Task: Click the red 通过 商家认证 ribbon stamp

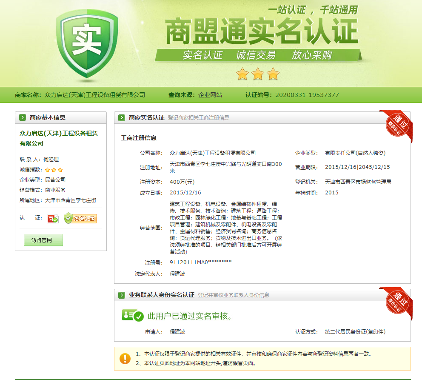Action: (398, 124)
